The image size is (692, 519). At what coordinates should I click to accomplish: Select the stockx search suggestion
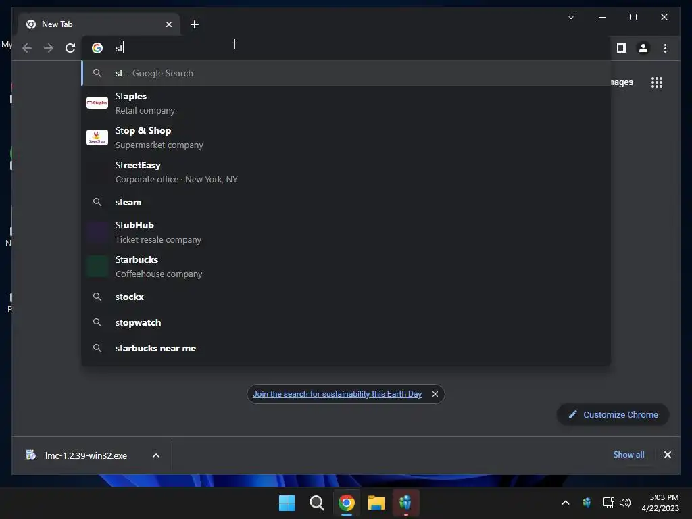point(346,297)
